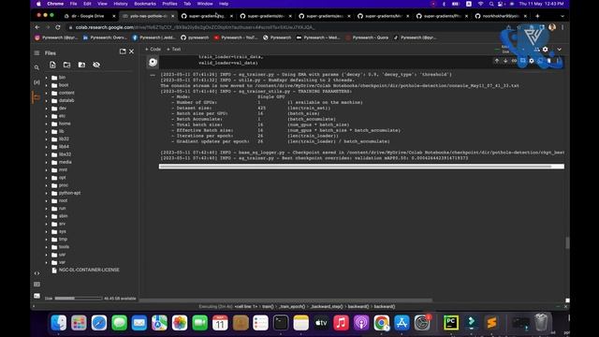Open the Bookmarks menu
The height and width of the screenshot is (337, 599).
point(145,4)
